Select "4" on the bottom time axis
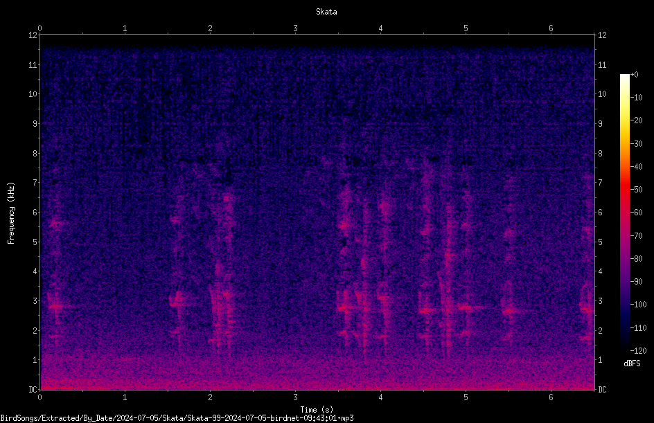This screenshot has height=423, width=654. click(x=380, y=397)
